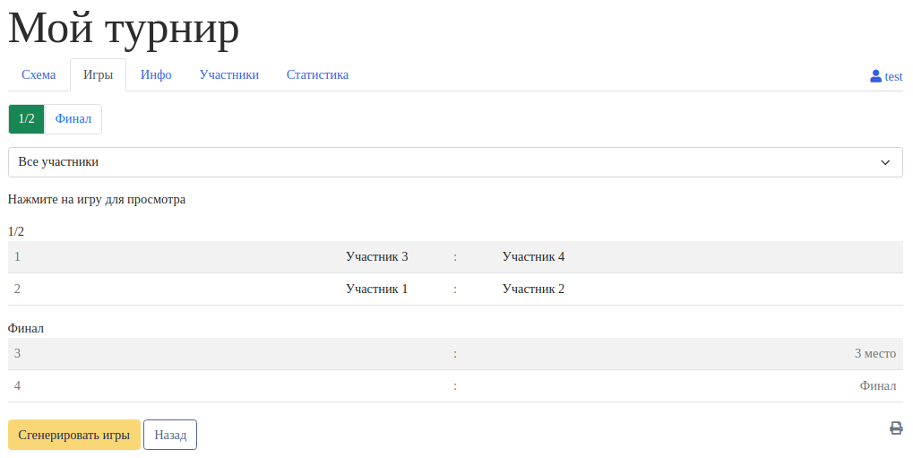Select the 3 место game row
Image resolution: width=913 pixels, height=458 pixels.
[455, 354]
